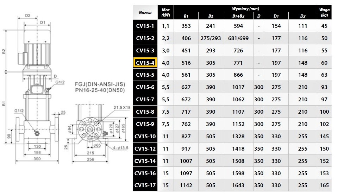This screenshot has height=196, width=338.
Task: Click the CV15-2 row name cell
Action: coord(145,38)
